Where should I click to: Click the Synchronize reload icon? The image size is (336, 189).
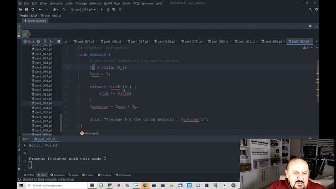33,9
